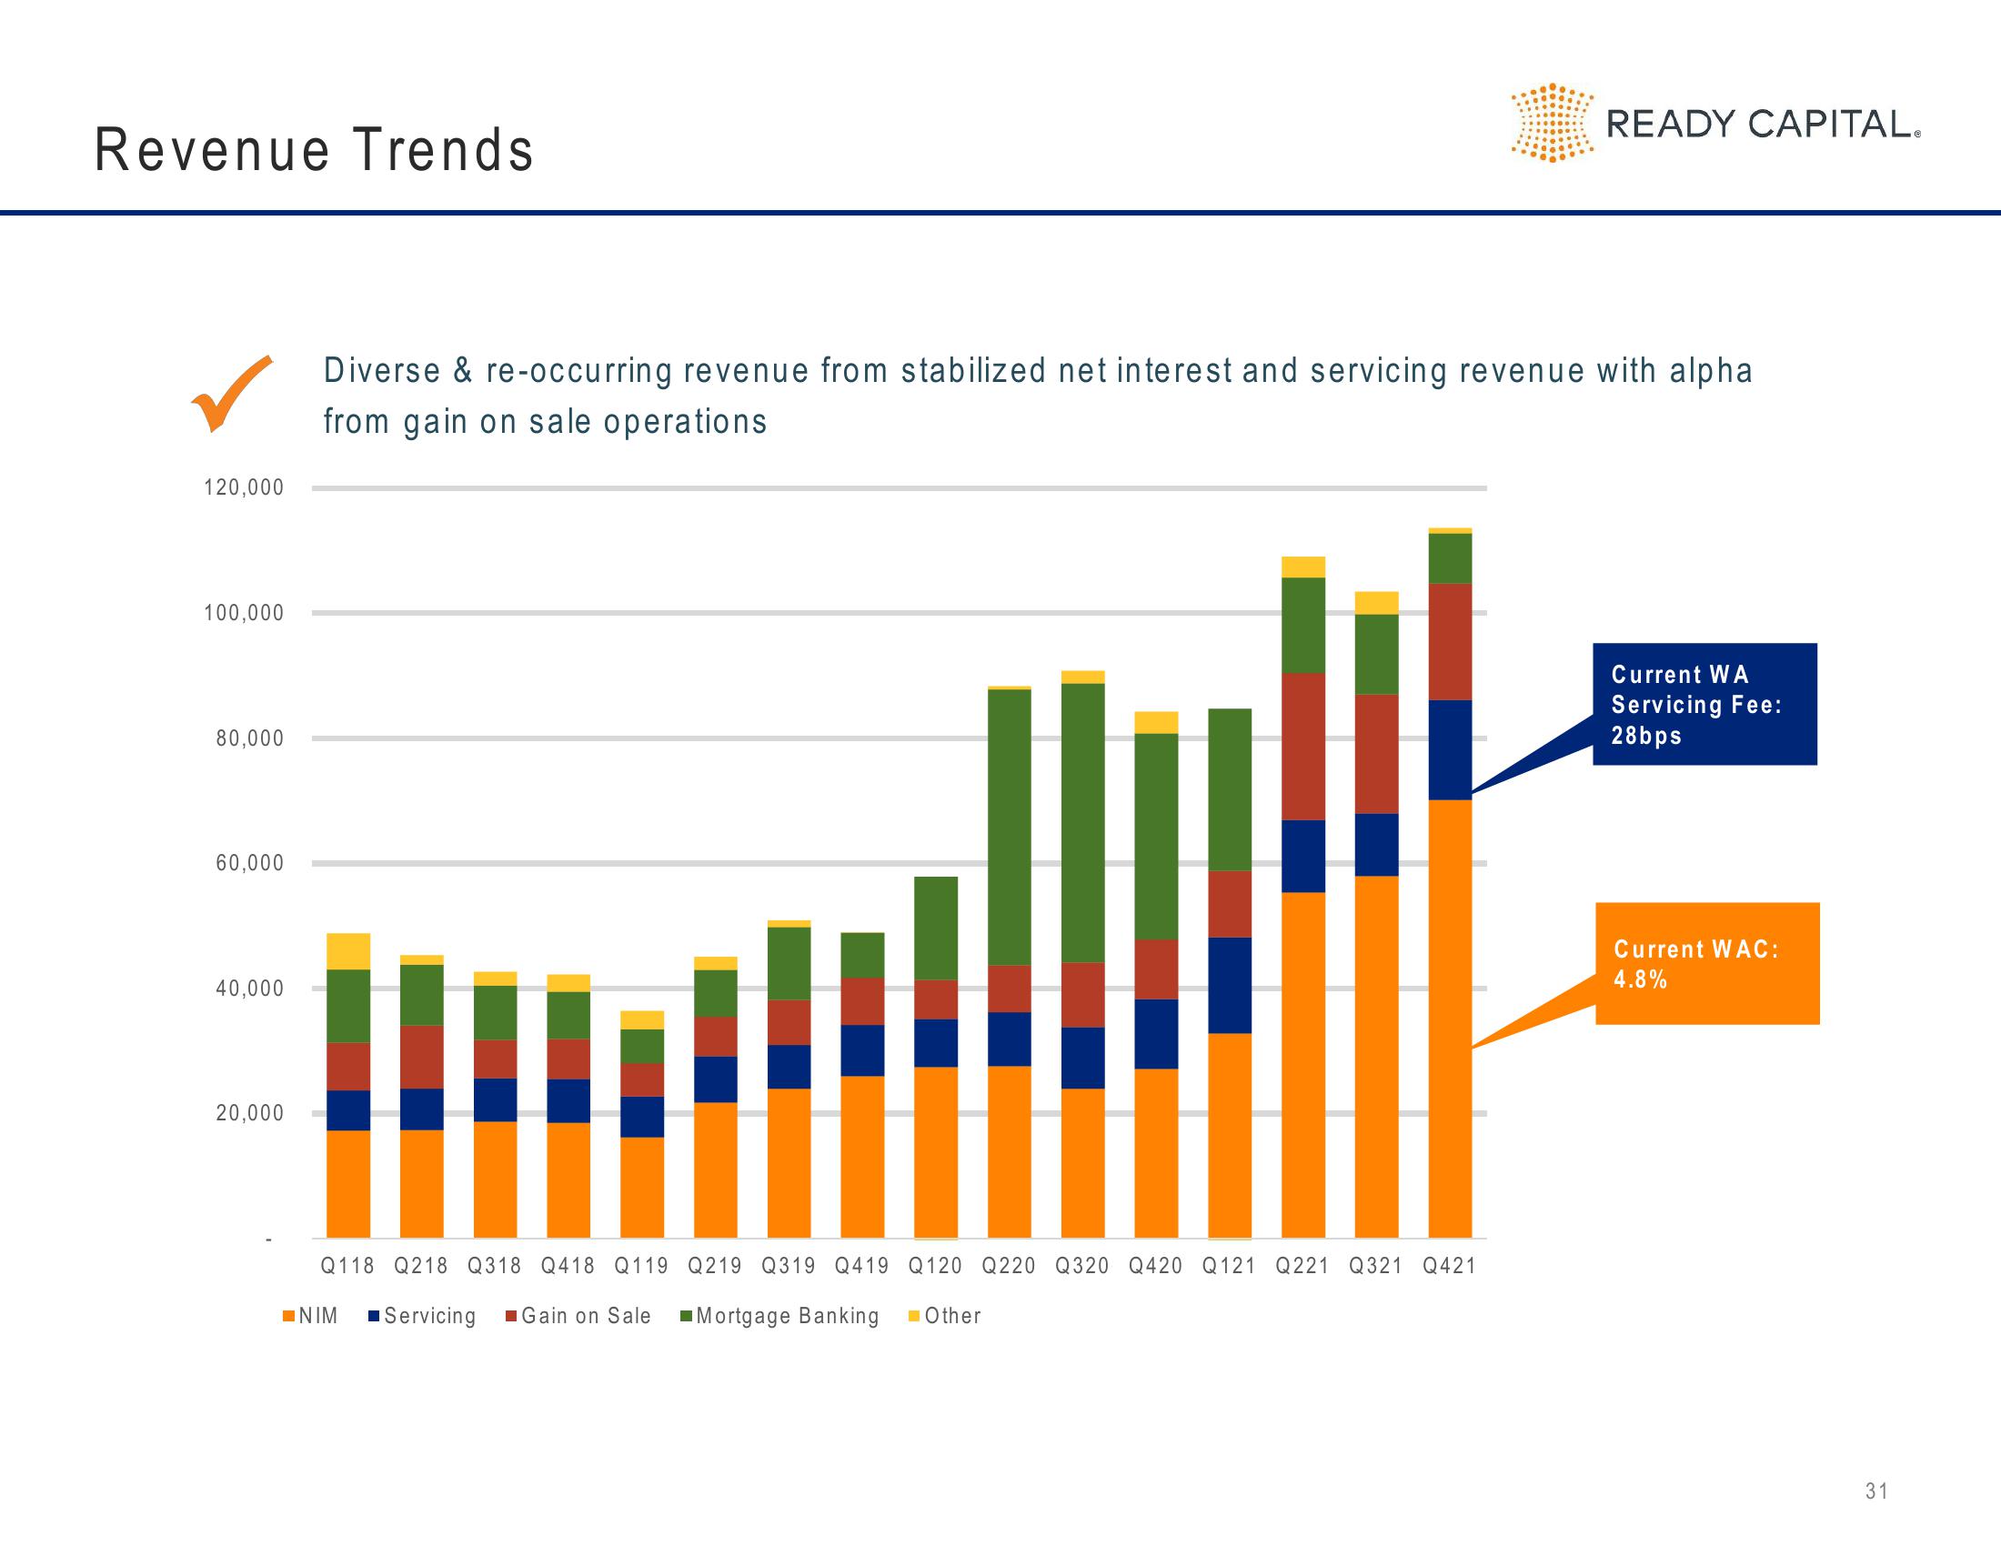Click the 'READY CAPITAL' wordmark text
The image size is (2001, 1546).
[1763, 124]
